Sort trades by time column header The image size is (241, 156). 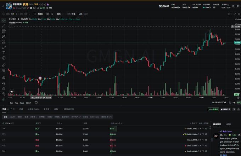(8, 123)
